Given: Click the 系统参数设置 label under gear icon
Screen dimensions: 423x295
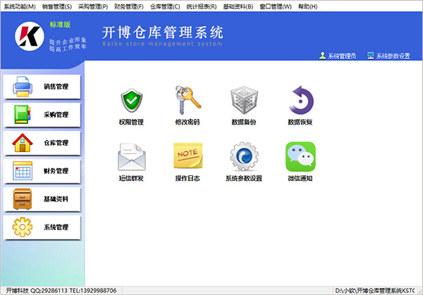Looking at the screenshot, I should pos(244,178).
